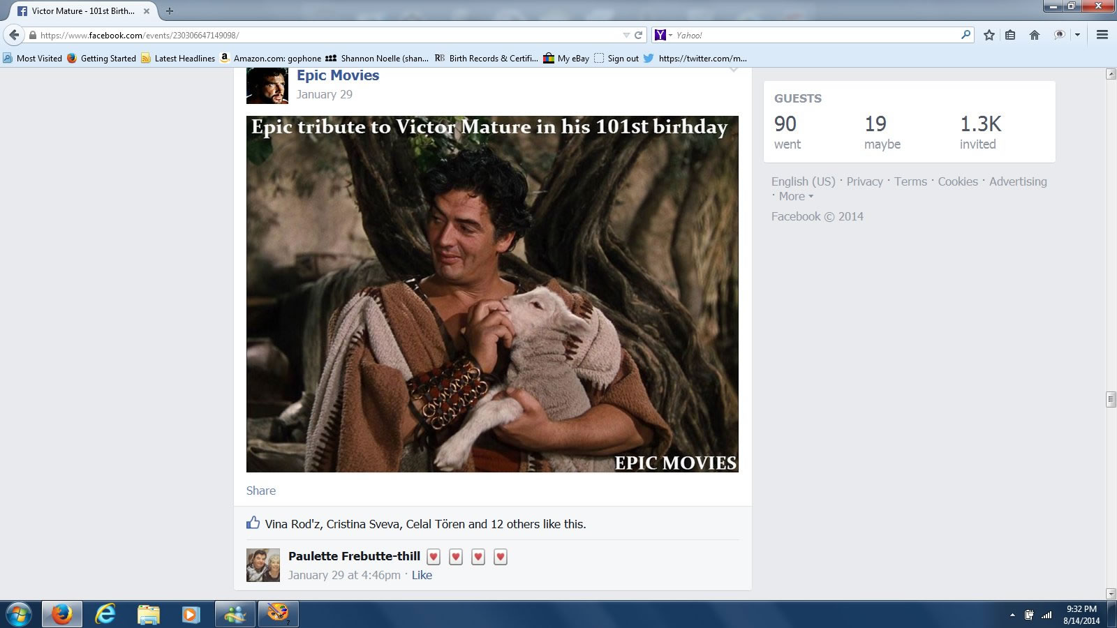Screen dimensions: 1117x628
Task: Open the twitter.com bookmark
Action: [695, 59]
